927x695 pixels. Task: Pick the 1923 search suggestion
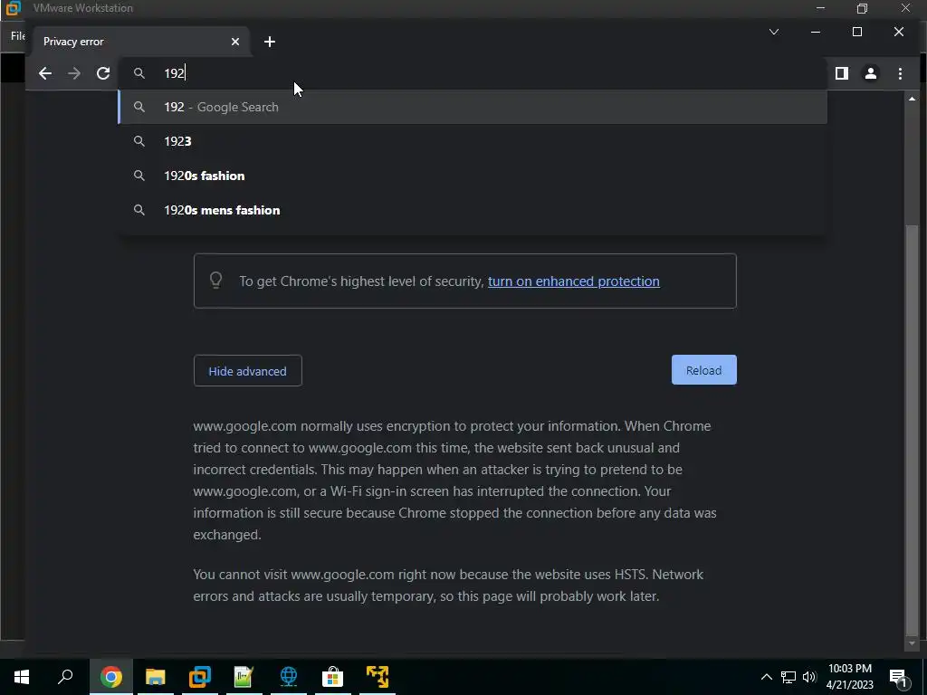click(x=473, y=141)
